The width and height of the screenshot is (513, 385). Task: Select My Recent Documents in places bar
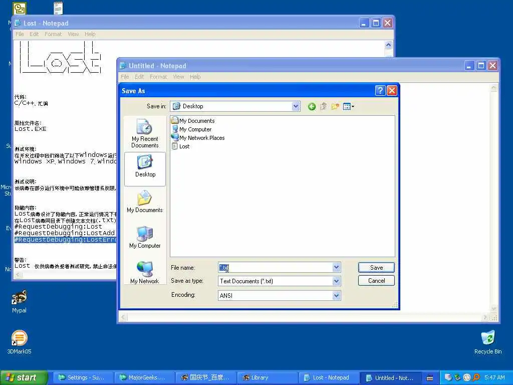point(145,133)
